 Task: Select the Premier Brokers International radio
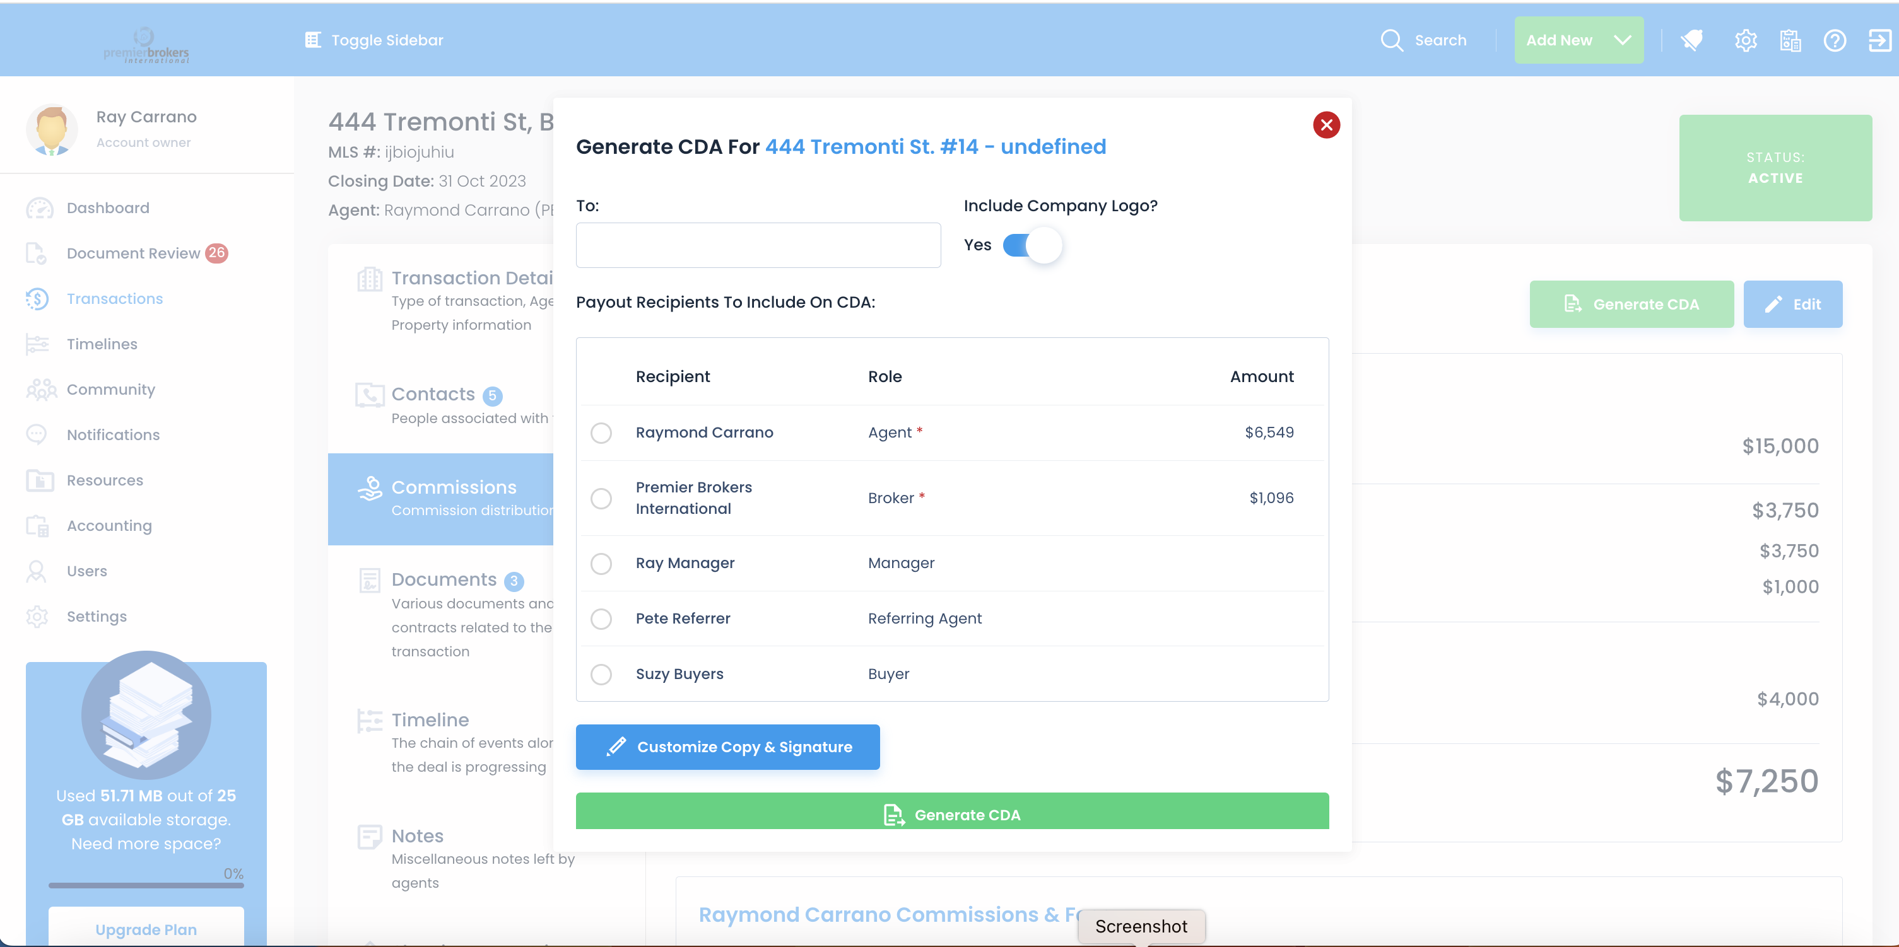[601, 498]
